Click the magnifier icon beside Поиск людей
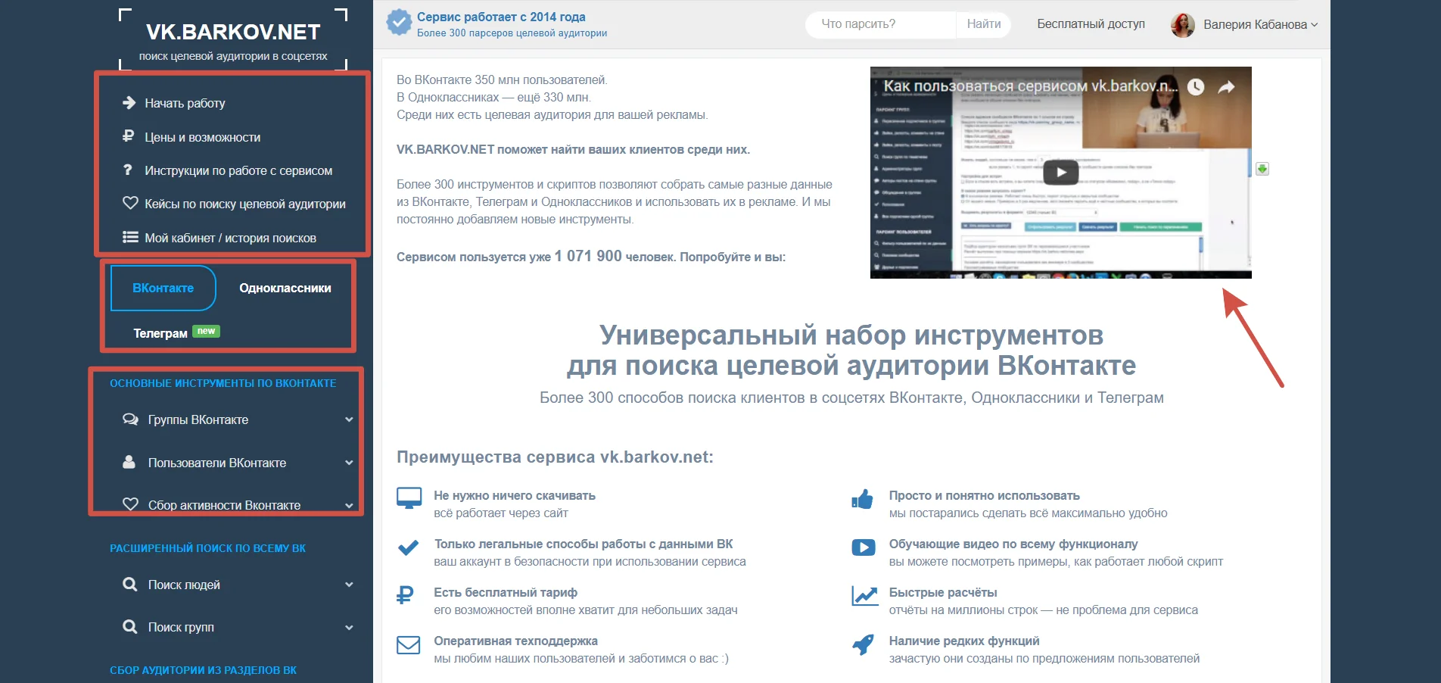The width and height of the screenshot is (1441, 683). (x=130, y=584)
